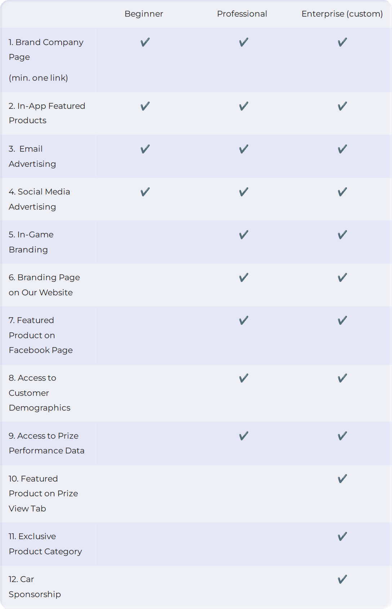Select the Enterprise (custom) column header

(342, 14)
